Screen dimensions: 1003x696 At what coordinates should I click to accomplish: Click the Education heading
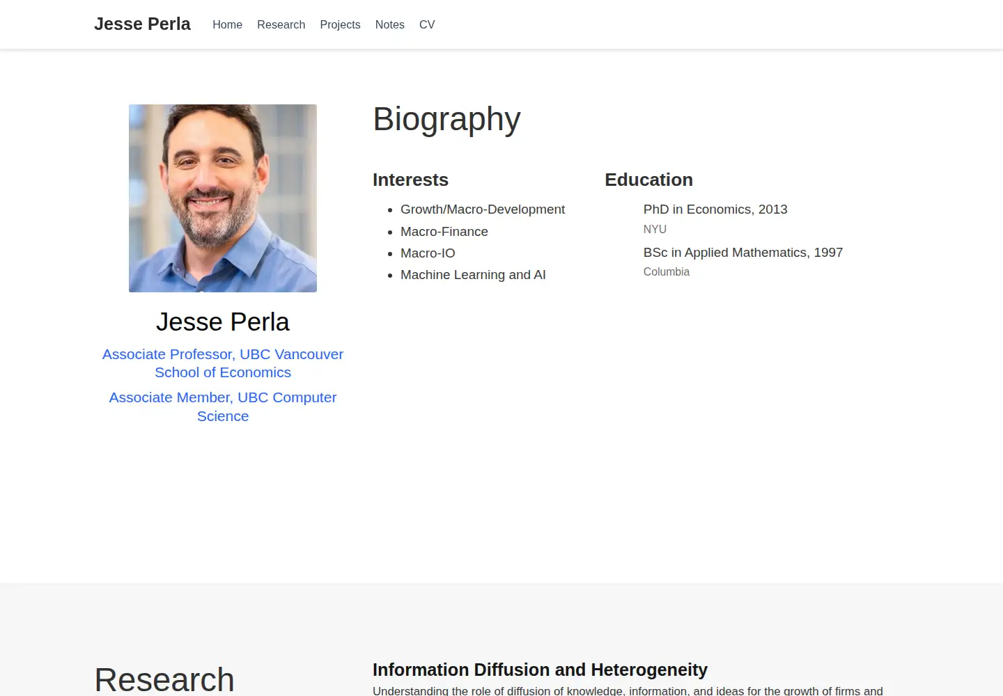tap(648, 180)
